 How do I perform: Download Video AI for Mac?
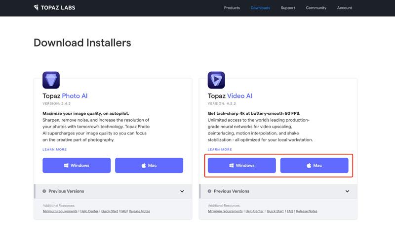[x=315, y=166]
